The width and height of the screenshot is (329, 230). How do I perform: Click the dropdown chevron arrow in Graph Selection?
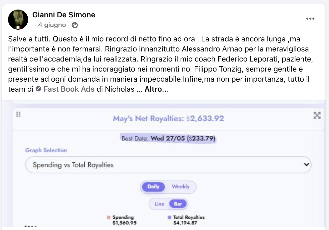pos(306,165)
